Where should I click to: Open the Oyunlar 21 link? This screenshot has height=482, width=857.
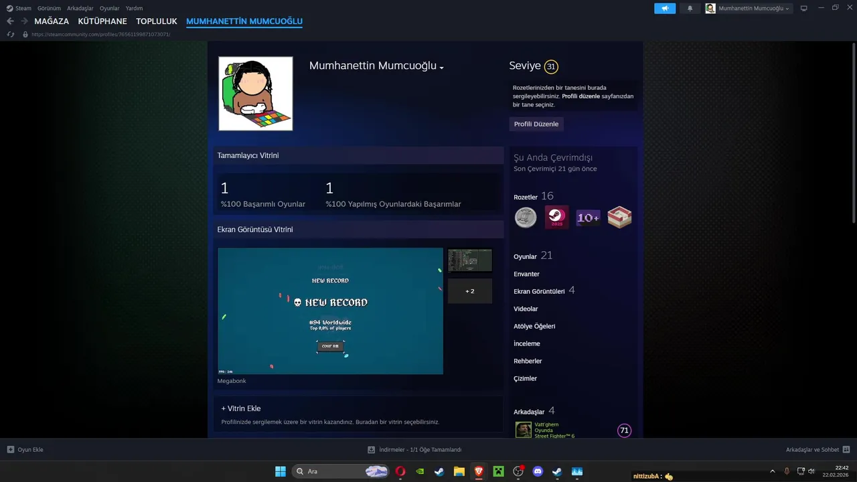[533, 256]
